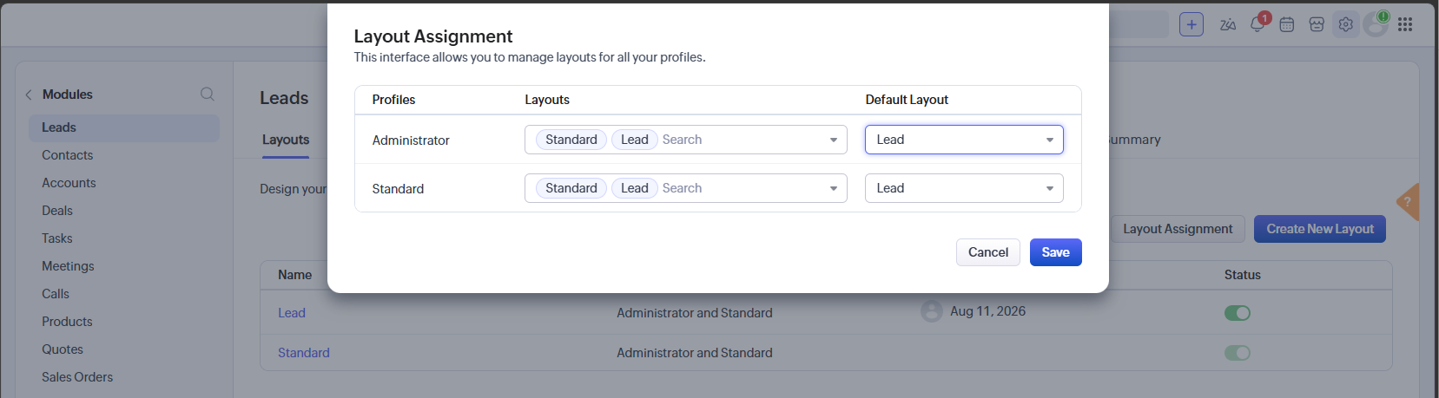Click the Layout Assignment button

click(1178, 229)
